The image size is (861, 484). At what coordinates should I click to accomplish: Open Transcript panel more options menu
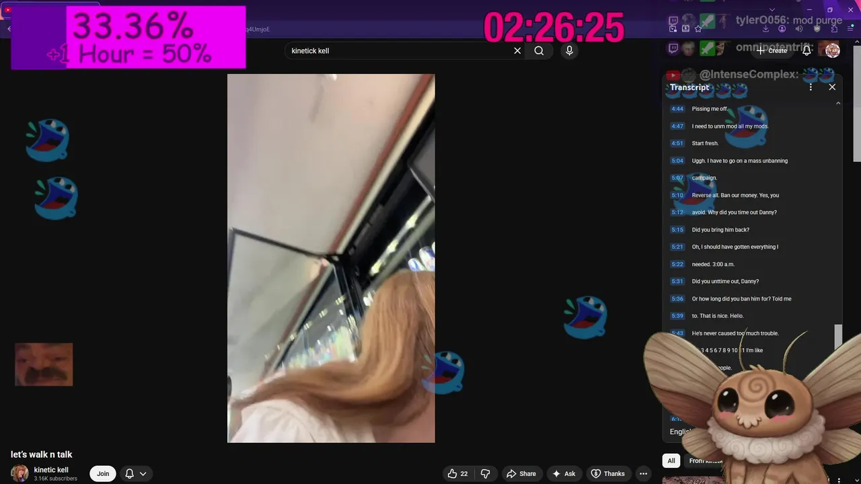click(811, 87)
